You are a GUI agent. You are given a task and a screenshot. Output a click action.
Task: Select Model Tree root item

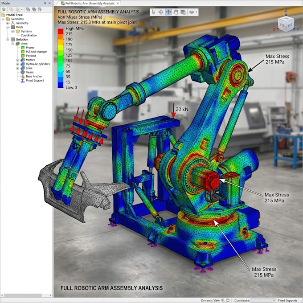pyautogui.click(x=14, y=15)
